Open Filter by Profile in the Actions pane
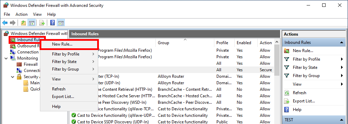Image resolution: width=348 pixels, height=124 pixels. 307,59
